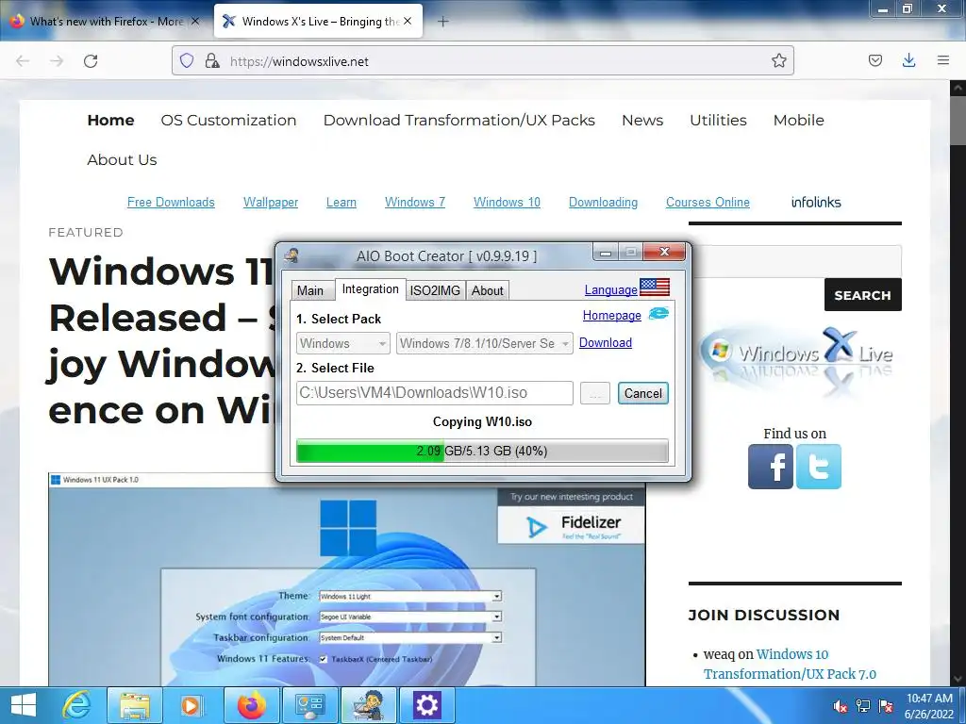This screenshot has height=724, width=966.
Task: Click the Home menu item
Action: click(111, 120)
